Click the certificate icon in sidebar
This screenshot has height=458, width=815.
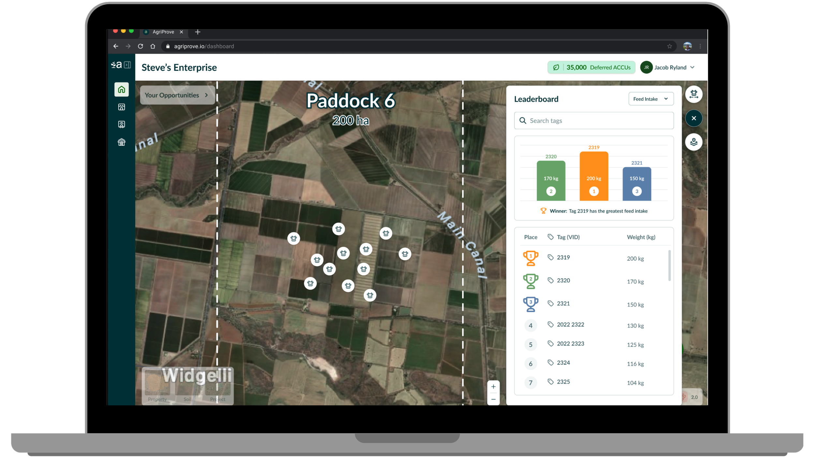coord(121,124)
